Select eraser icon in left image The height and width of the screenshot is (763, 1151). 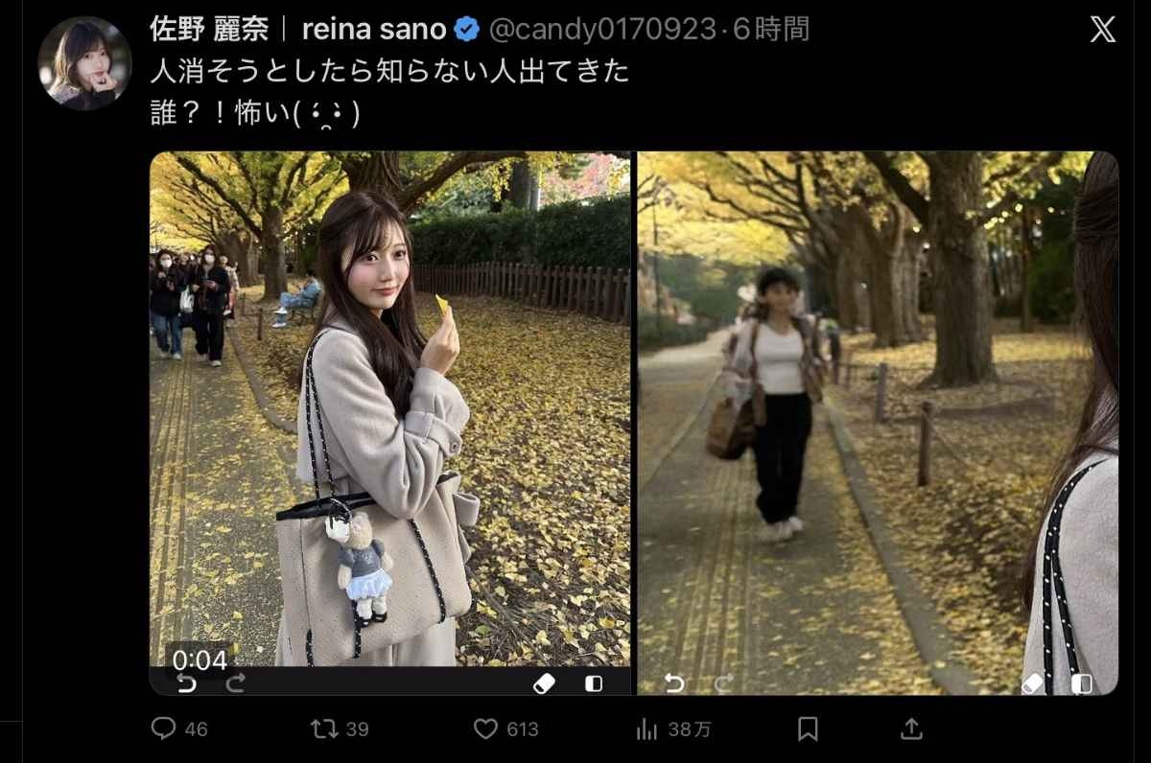pyautogui.click(x=544, y=682)
